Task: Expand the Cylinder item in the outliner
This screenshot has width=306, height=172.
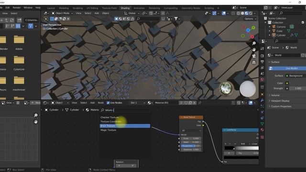Action: coord(270,35)
